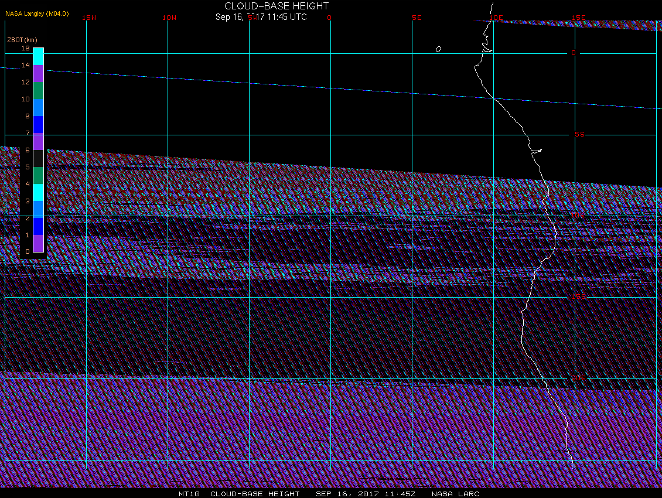
Task: Click the '12' value on ZBOT scale
Action: pyautogui.click(x=26, y=82)
